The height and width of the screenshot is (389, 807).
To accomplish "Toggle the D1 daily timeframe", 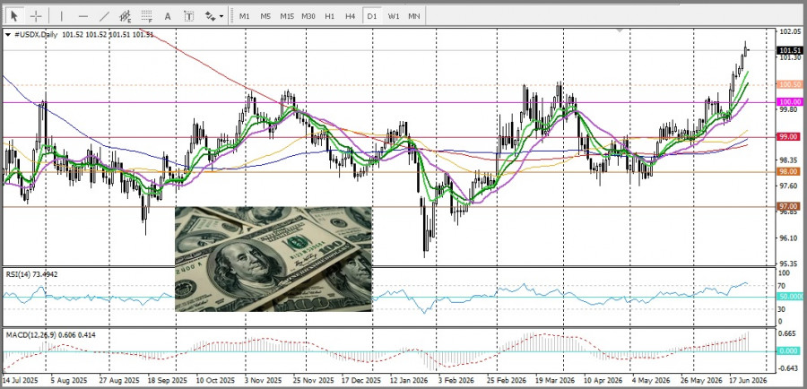I will pos(371,16).
